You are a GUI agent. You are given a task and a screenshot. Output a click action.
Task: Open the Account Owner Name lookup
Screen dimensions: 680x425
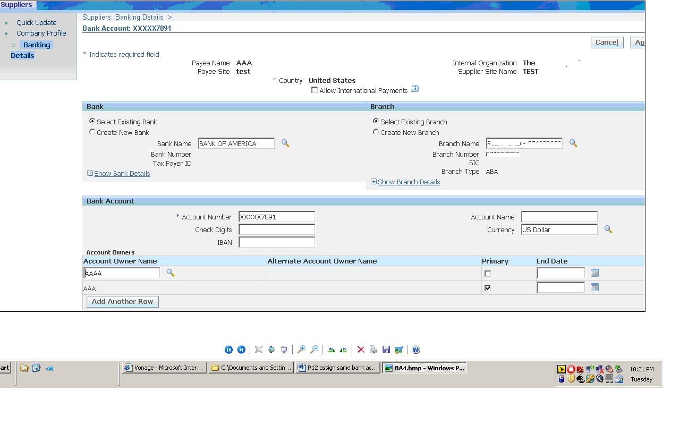pyautogui.click(x=170, y=273)
